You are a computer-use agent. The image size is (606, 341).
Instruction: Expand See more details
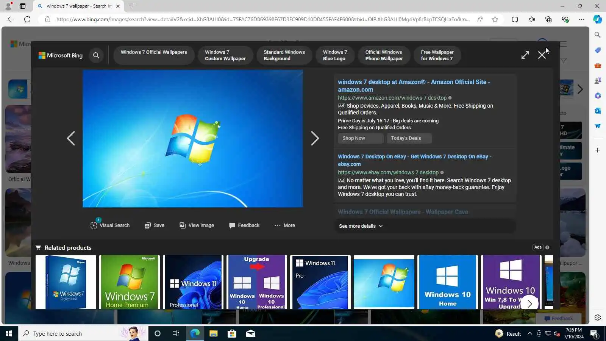(x=361, y=226)
